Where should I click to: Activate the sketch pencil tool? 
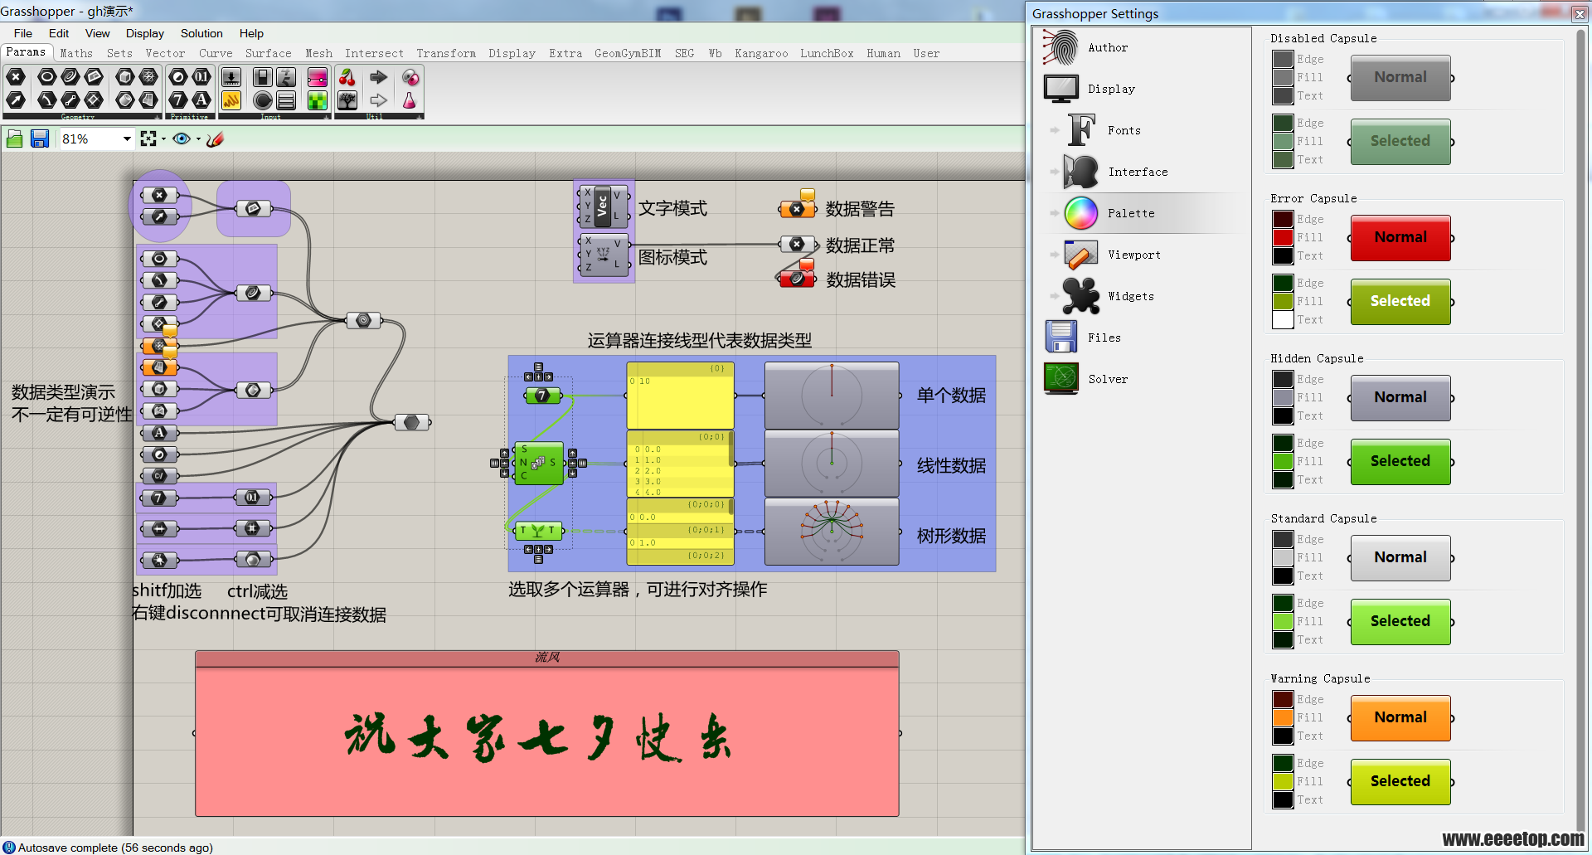pyautogui.click(x=216, y=139)
